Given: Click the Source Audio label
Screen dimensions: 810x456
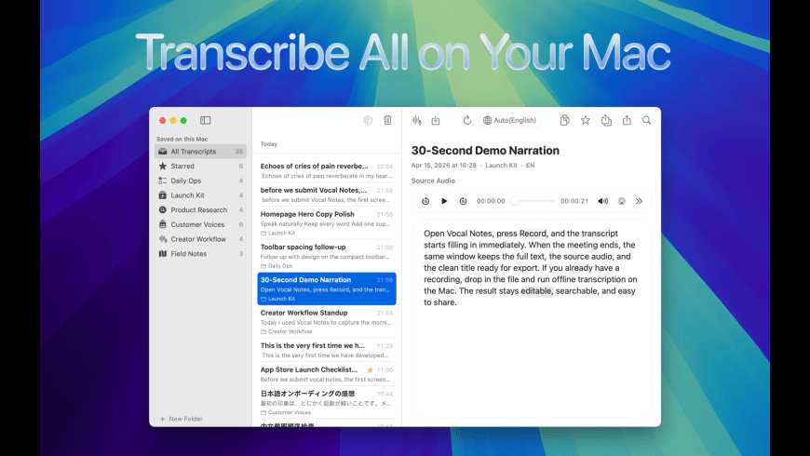Looking at the screenshot, I should [433, 181].
